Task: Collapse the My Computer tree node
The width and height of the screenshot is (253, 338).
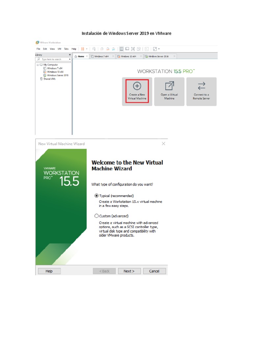Action: pyautogui.click(x=38, y=65)
